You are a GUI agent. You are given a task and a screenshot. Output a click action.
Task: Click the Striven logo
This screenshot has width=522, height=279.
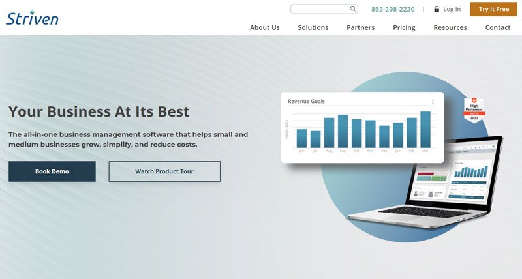(x=32, y=17)
